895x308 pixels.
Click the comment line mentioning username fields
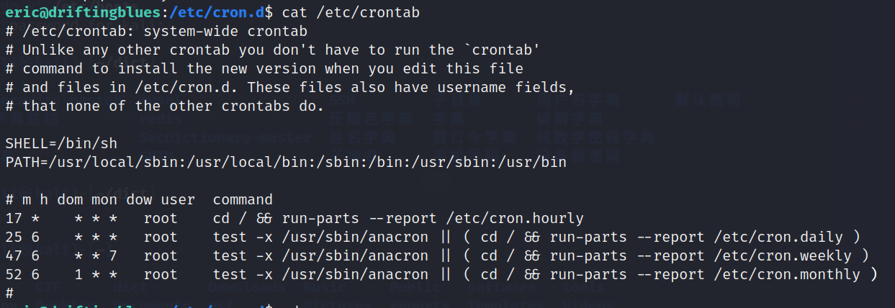[290, 87]
